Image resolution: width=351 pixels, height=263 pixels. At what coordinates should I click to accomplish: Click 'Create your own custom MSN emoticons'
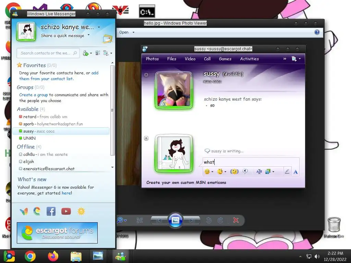186,183
